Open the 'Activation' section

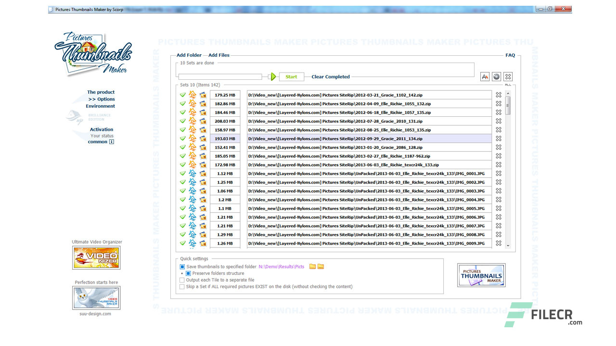click(102, 129)
